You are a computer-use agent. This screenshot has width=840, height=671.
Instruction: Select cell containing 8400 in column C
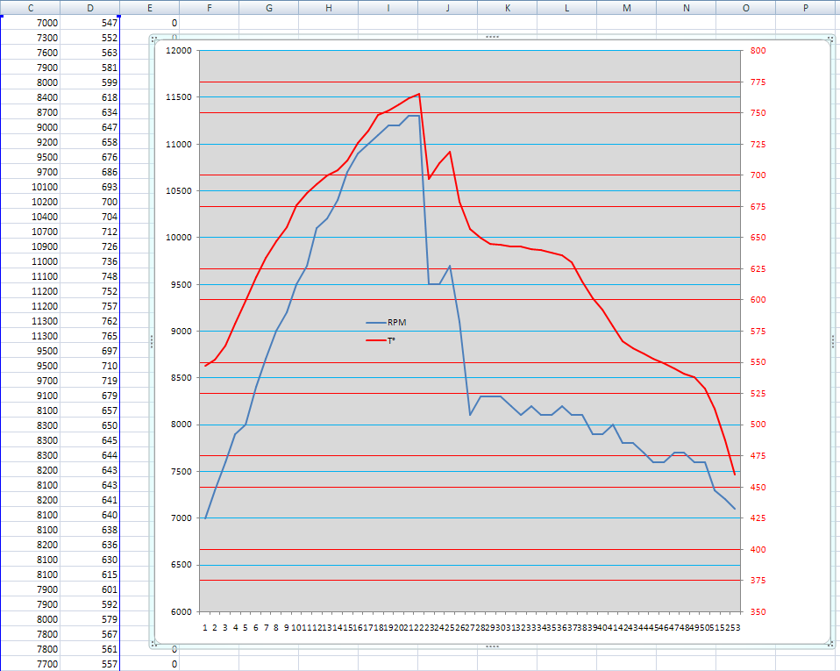[x=30, y=97]
